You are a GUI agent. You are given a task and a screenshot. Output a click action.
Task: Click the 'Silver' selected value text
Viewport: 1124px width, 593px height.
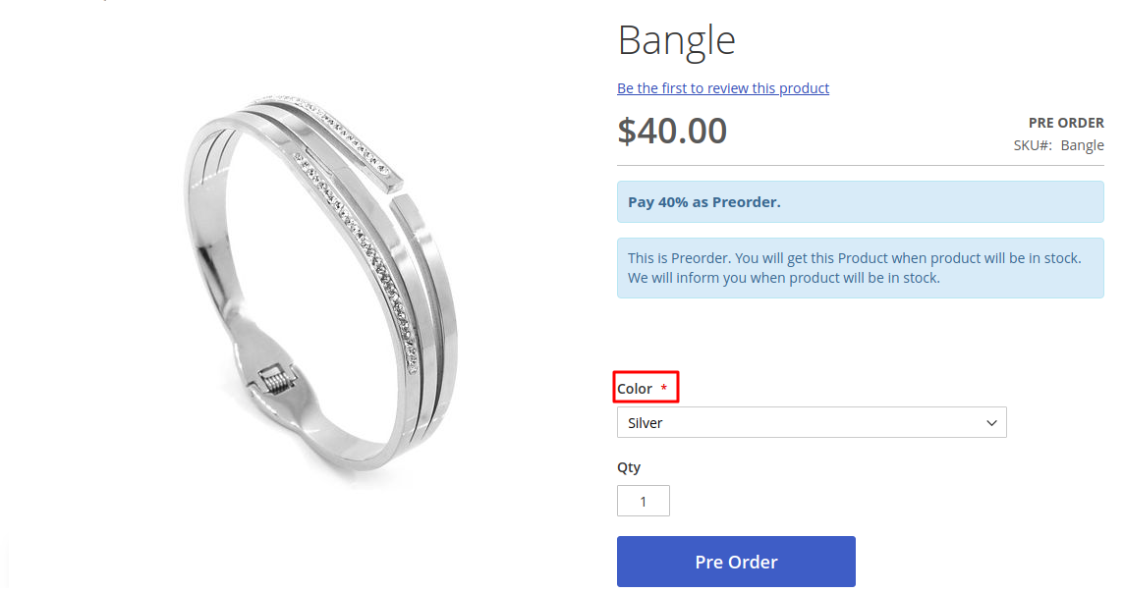[x=646, y=423]
